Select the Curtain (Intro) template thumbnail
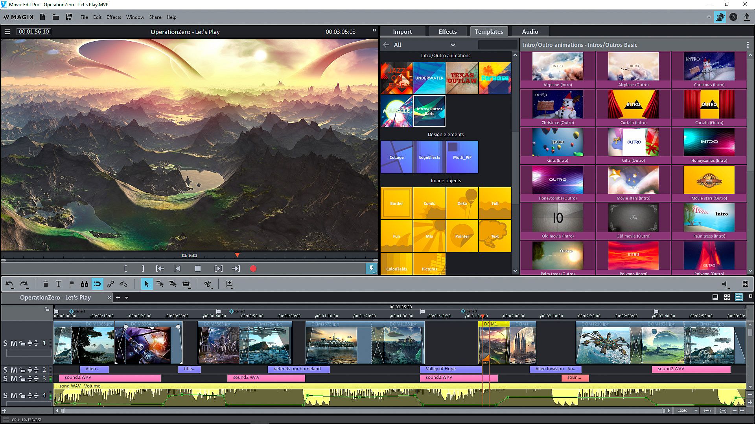This screenshot has width=755, height=424. pos(633,104)
